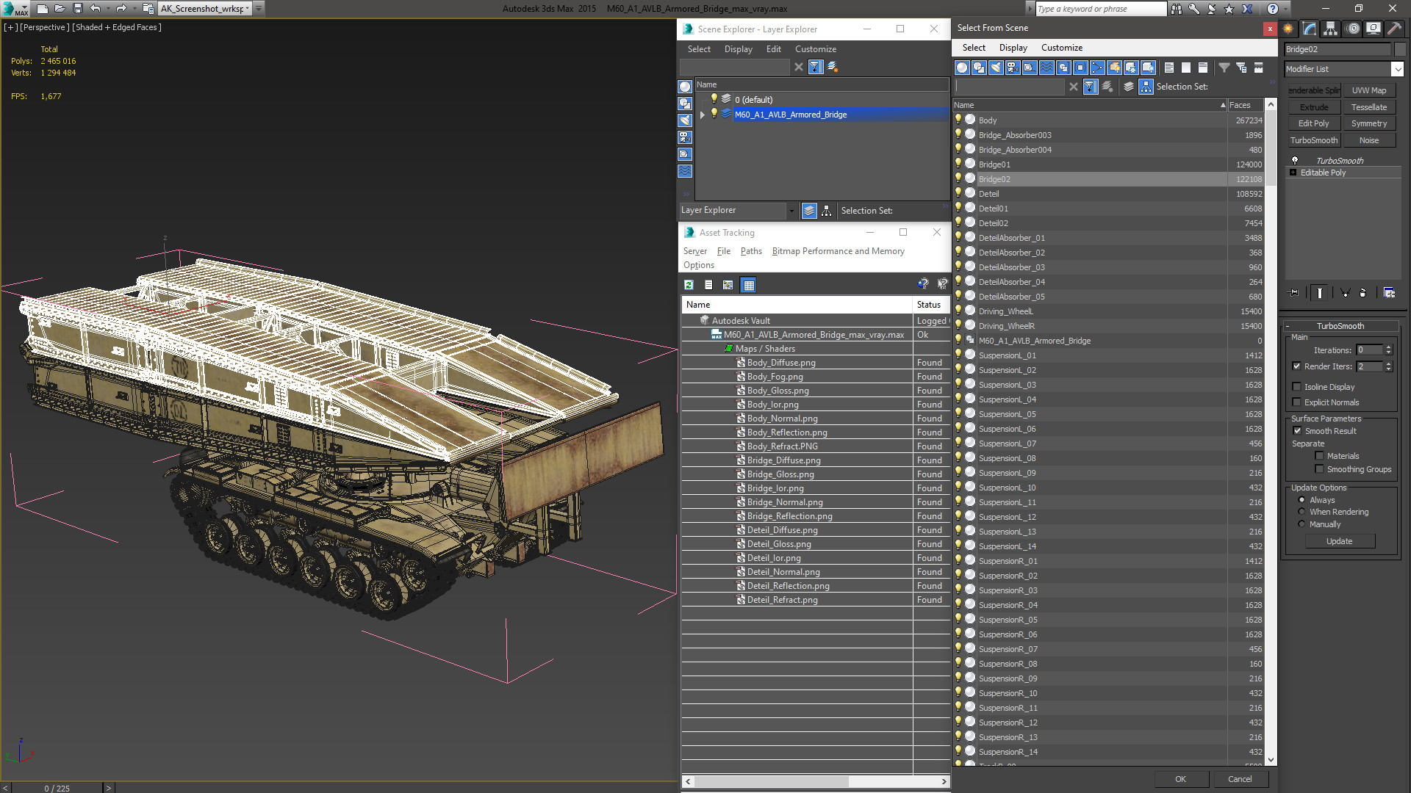Open the workspace selector dropdown

[x=248, y=9]
